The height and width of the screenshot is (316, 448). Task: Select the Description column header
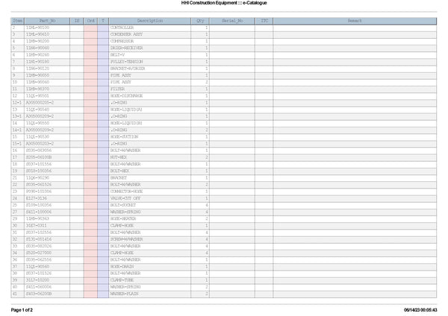150,20
